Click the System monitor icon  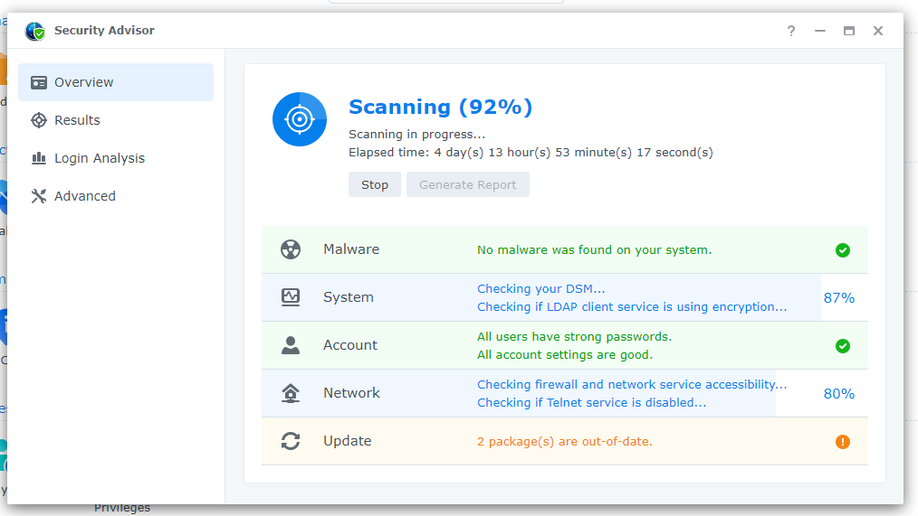coord(291,297)
